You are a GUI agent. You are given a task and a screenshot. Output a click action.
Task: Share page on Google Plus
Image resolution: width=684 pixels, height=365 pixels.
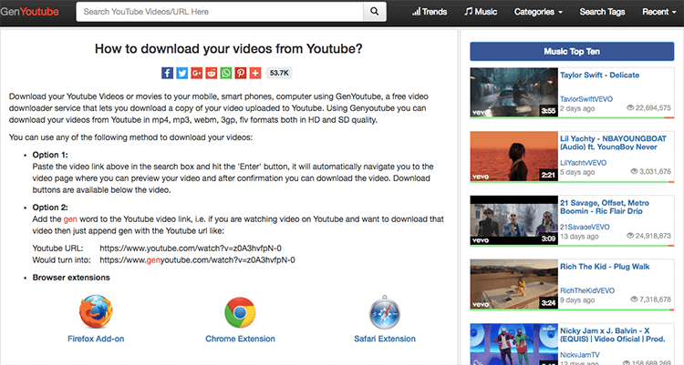coord(197,73)
